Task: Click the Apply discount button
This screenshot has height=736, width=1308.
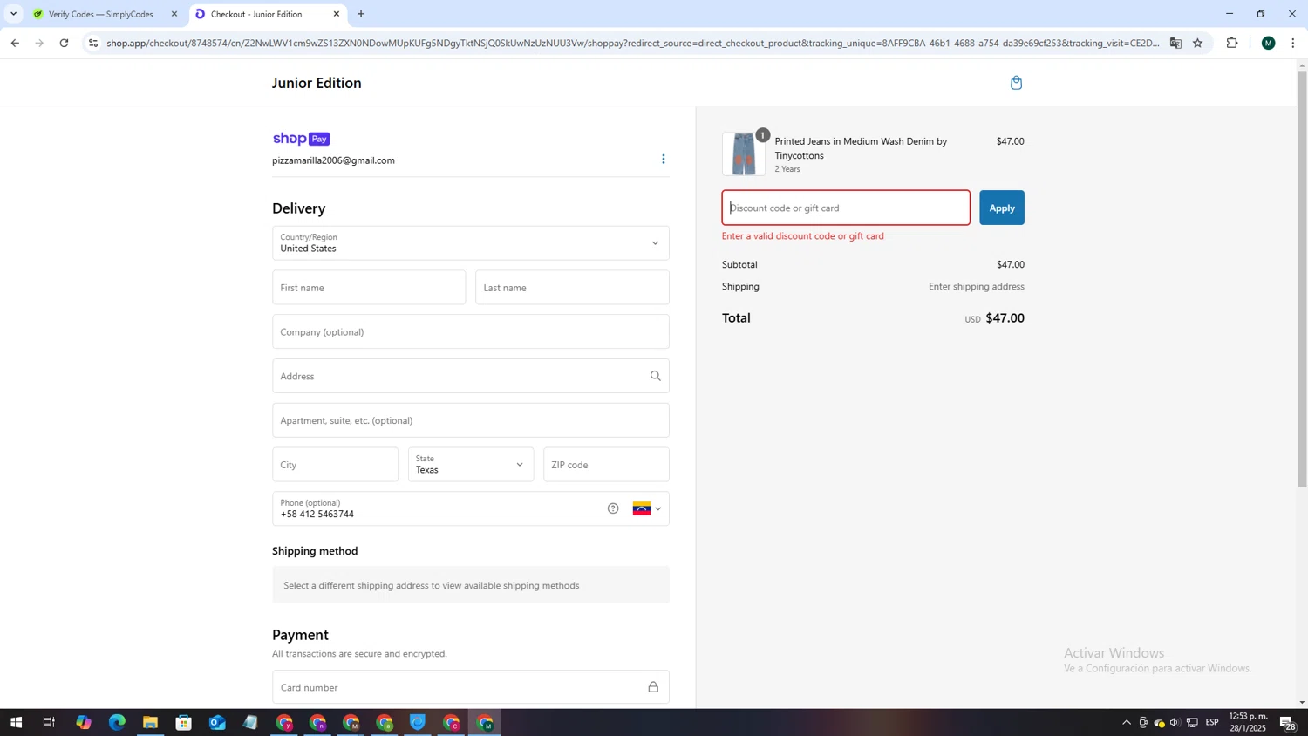Action: pyautogui.click(x=1001, y=208)
